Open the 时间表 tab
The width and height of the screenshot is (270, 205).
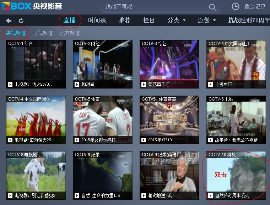[x=97, y=20]
